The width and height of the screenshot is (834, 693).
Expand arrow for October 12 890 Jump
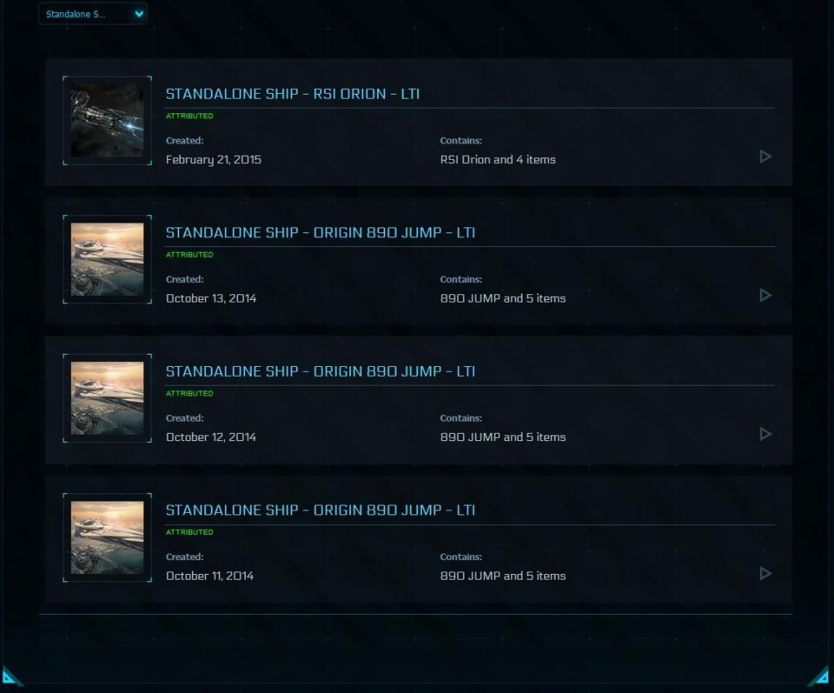click(x=765, y=434)
